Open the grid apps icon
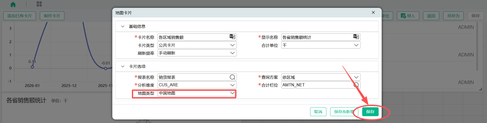Image resolution: width=487 pixels, height=123 pixels. tap(39, 4)
